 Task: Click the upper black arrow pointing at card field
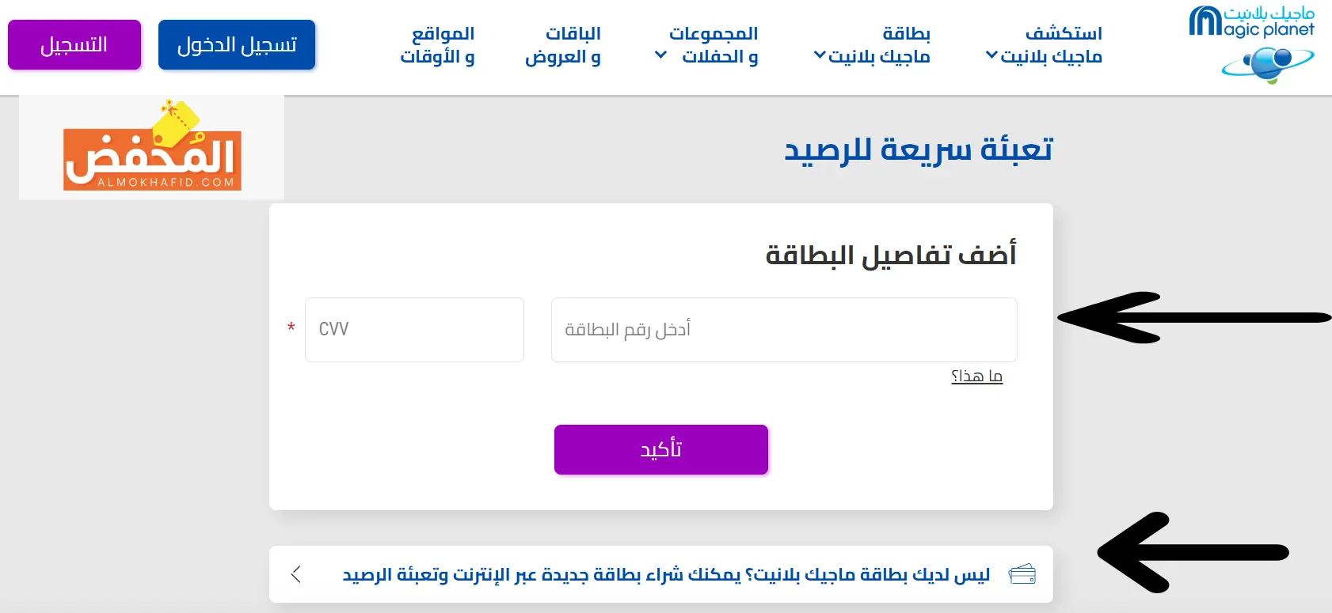tap(1194, 317)
